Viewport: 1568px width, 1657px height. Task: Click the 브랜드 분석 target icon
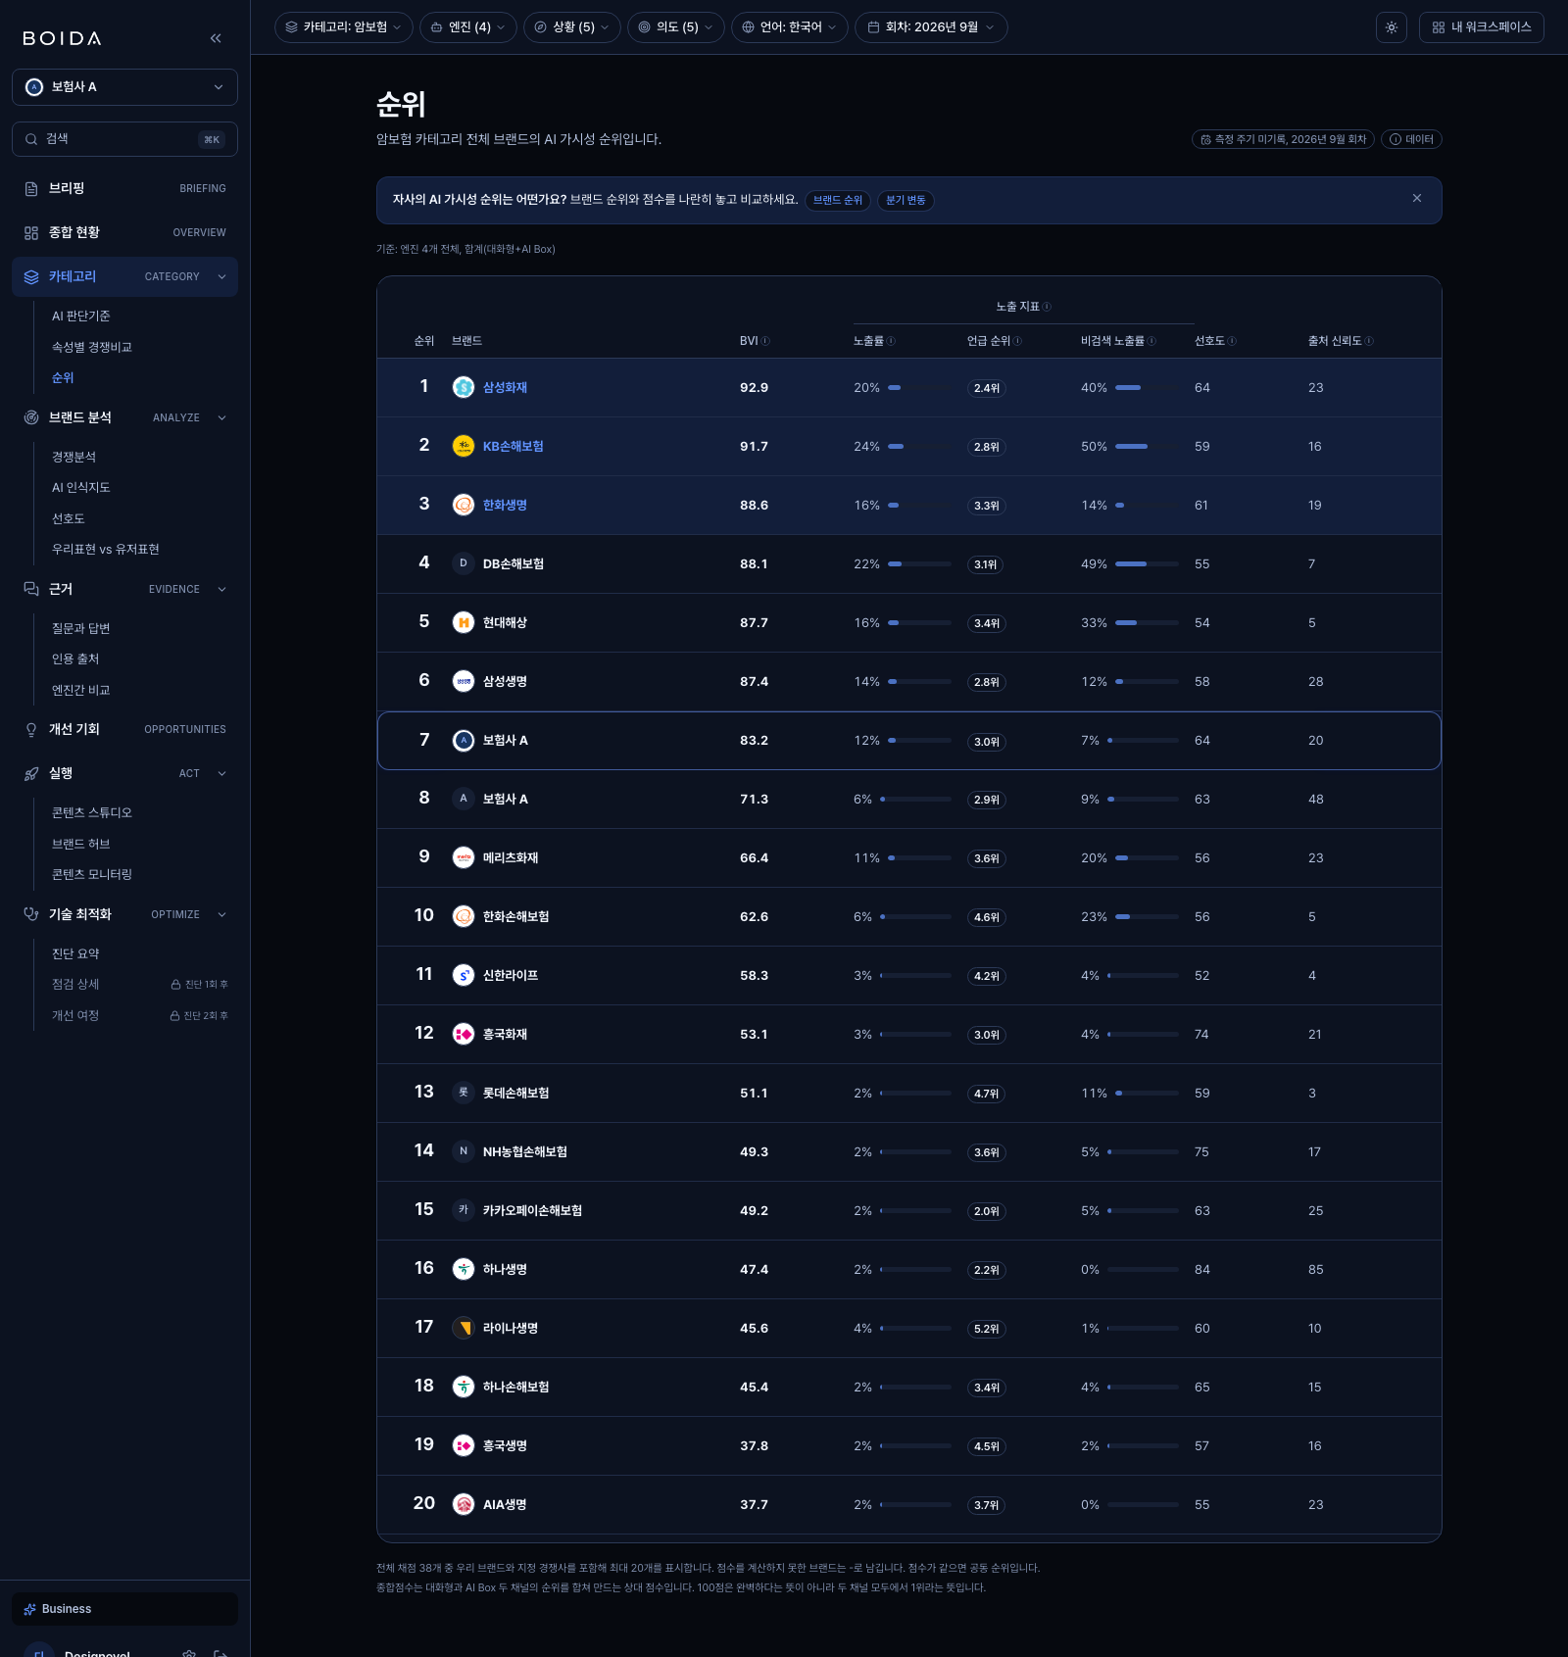click(31, 417)
